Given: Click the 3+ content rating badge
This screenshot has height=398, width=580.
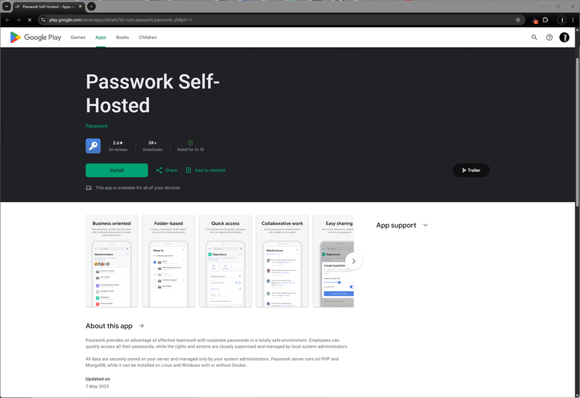Looking at the screenshot, I should click(190, 143).
